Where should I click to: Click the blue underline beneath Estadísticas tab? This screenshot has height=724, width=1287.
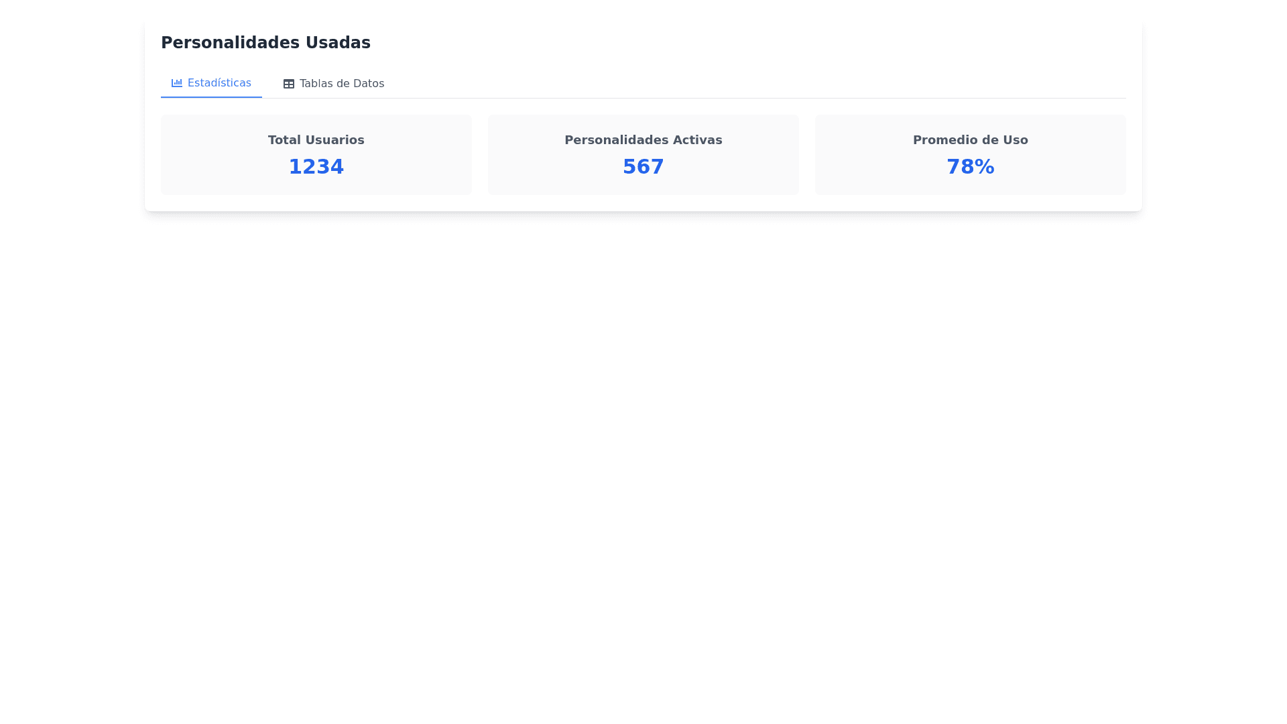(211, 97)
